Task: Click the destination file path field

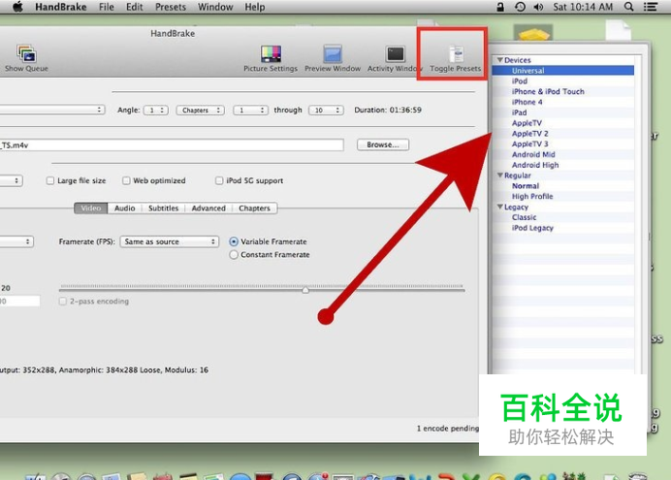Action: coord(172,145)
